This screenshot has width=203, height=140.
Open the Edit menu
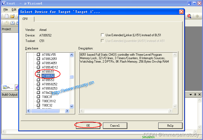pos(14,10)
